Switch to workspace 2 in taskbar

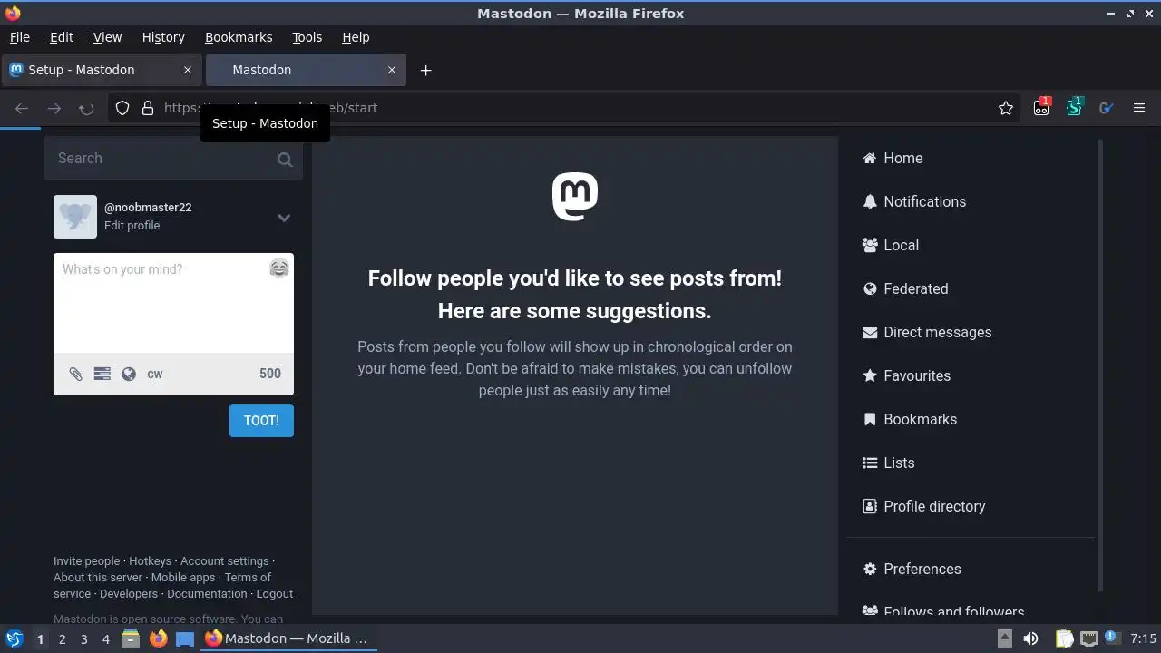click(62, 639)
